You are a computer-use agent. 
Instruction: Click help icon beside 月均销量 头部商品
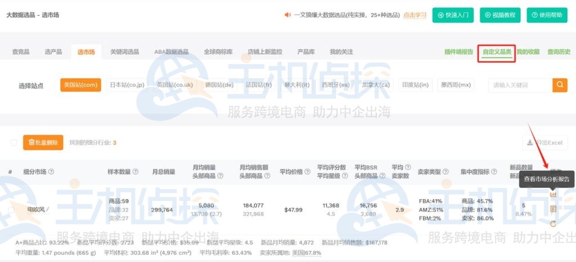tap(220, 176)
